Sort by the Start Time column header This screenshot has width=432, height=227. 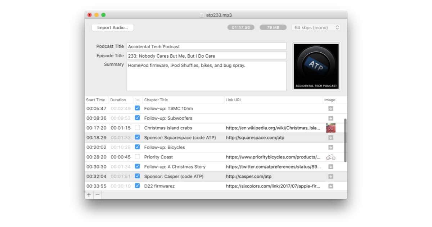96,100
